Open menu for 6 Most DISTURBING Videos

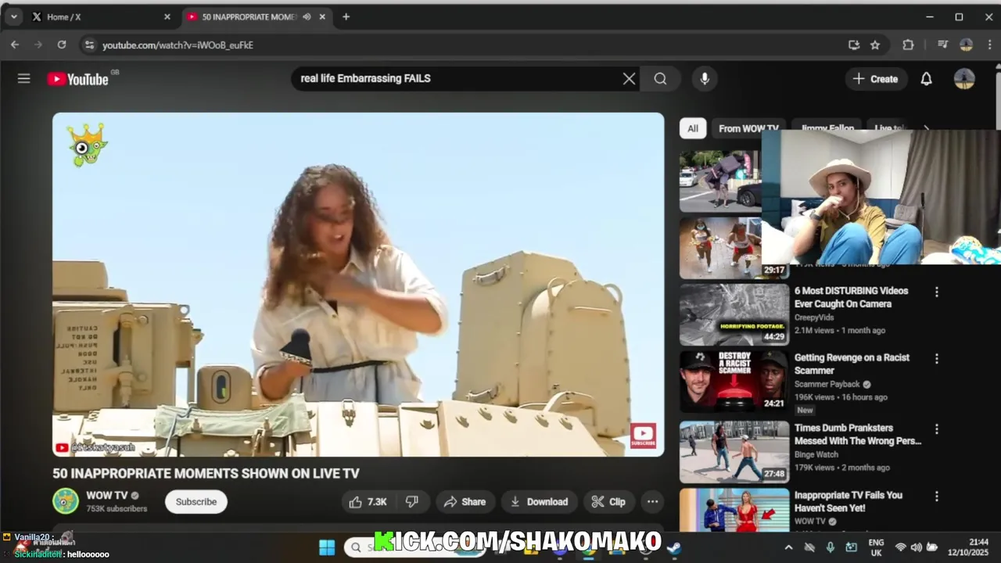(x=936, y=292)
